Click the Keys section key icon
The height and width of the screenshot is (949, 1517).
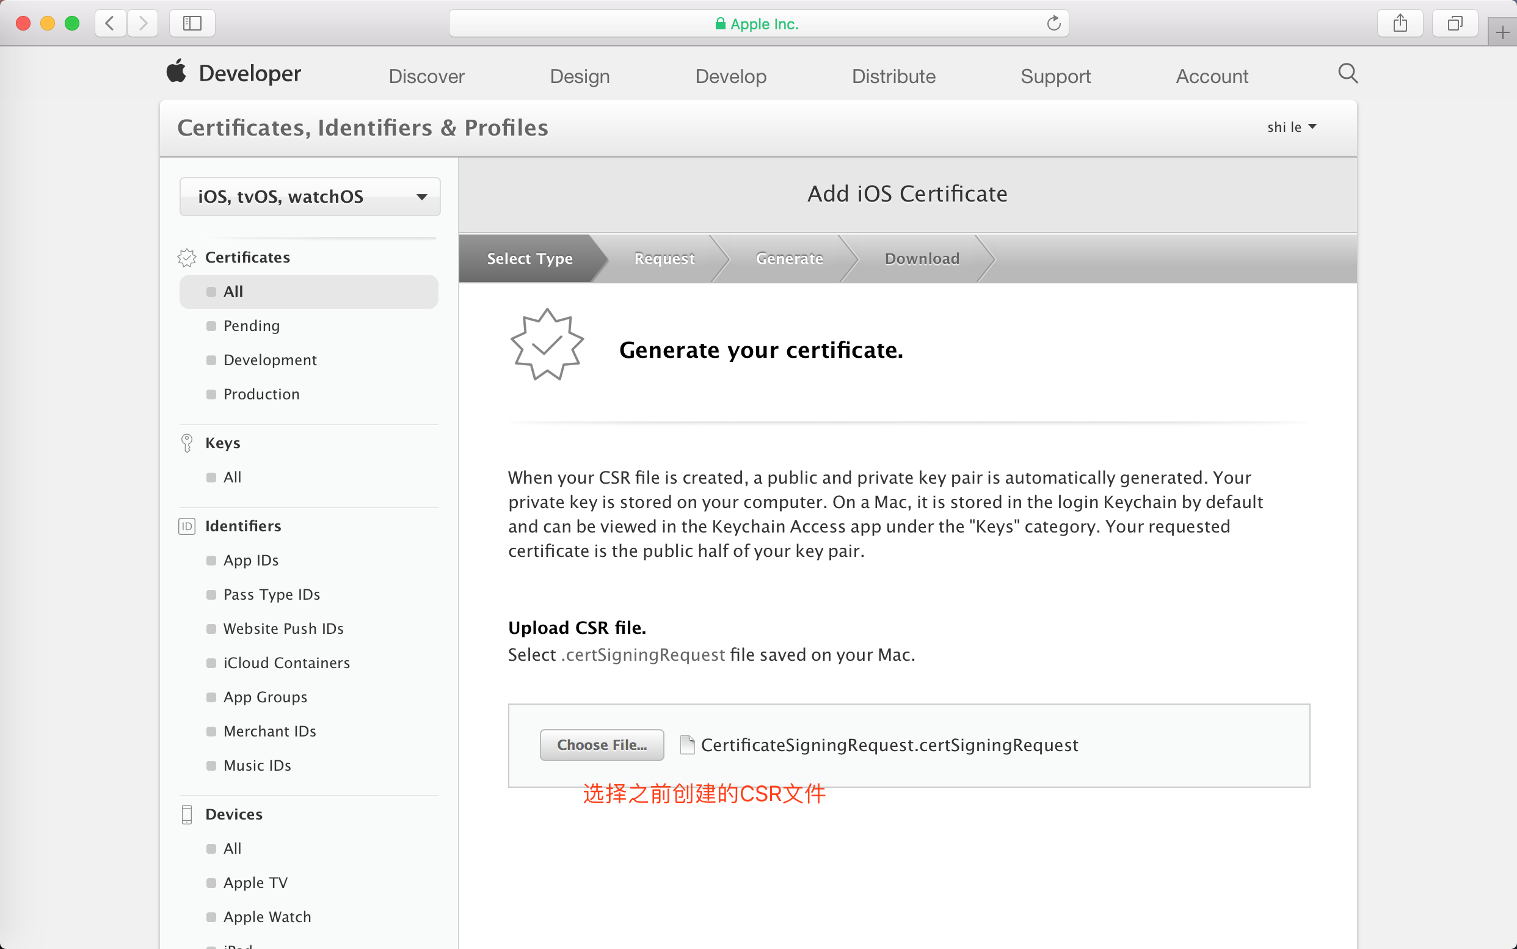pyautogui.click(x=187, y=443)
